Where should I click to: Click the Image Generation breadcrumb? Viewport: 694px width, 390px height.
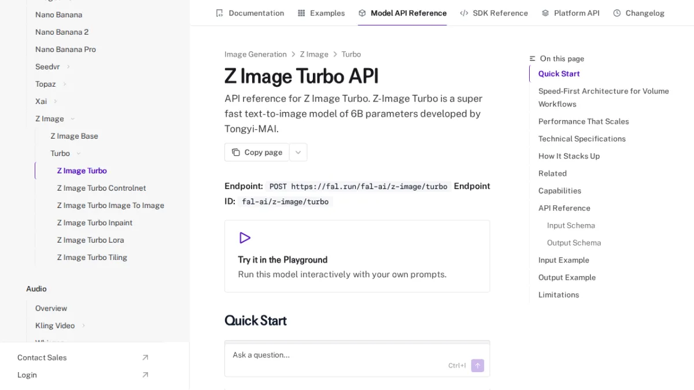point(256,54)
